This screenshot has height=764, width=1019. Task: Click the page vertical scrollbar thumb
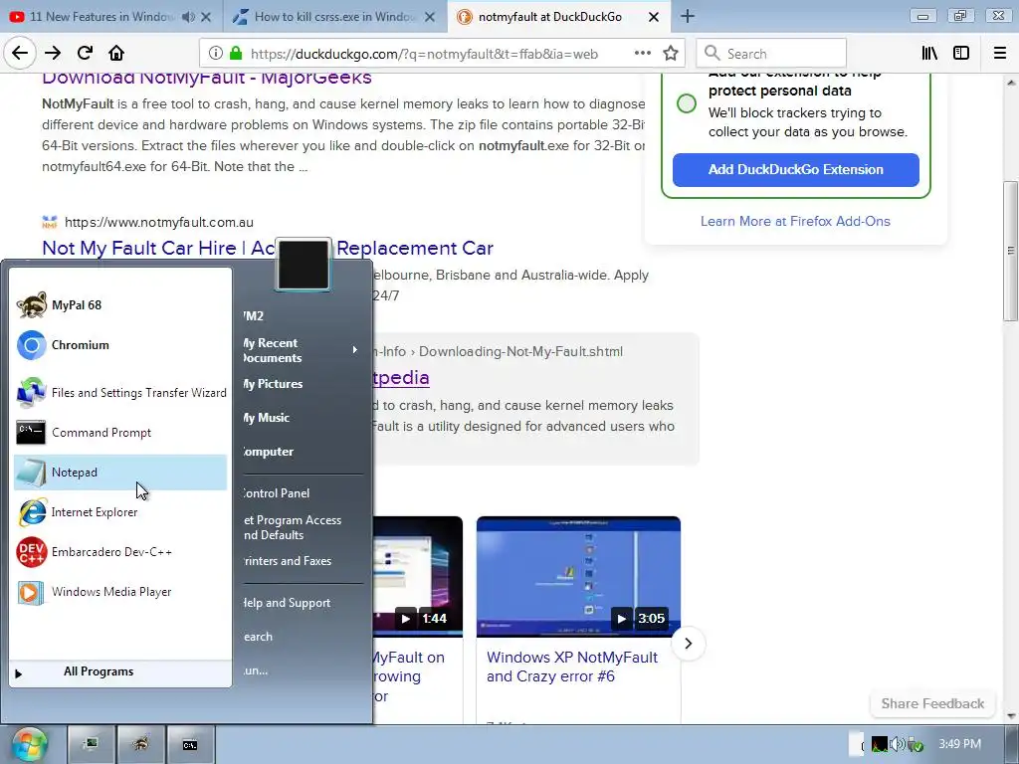coord(1011,250)
